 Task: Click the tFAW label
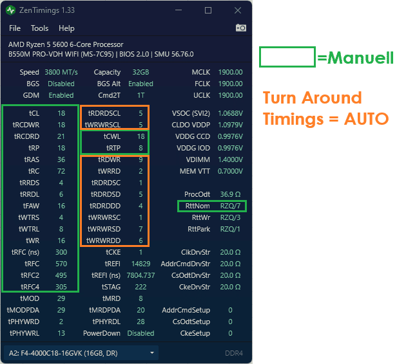point(31,206)
